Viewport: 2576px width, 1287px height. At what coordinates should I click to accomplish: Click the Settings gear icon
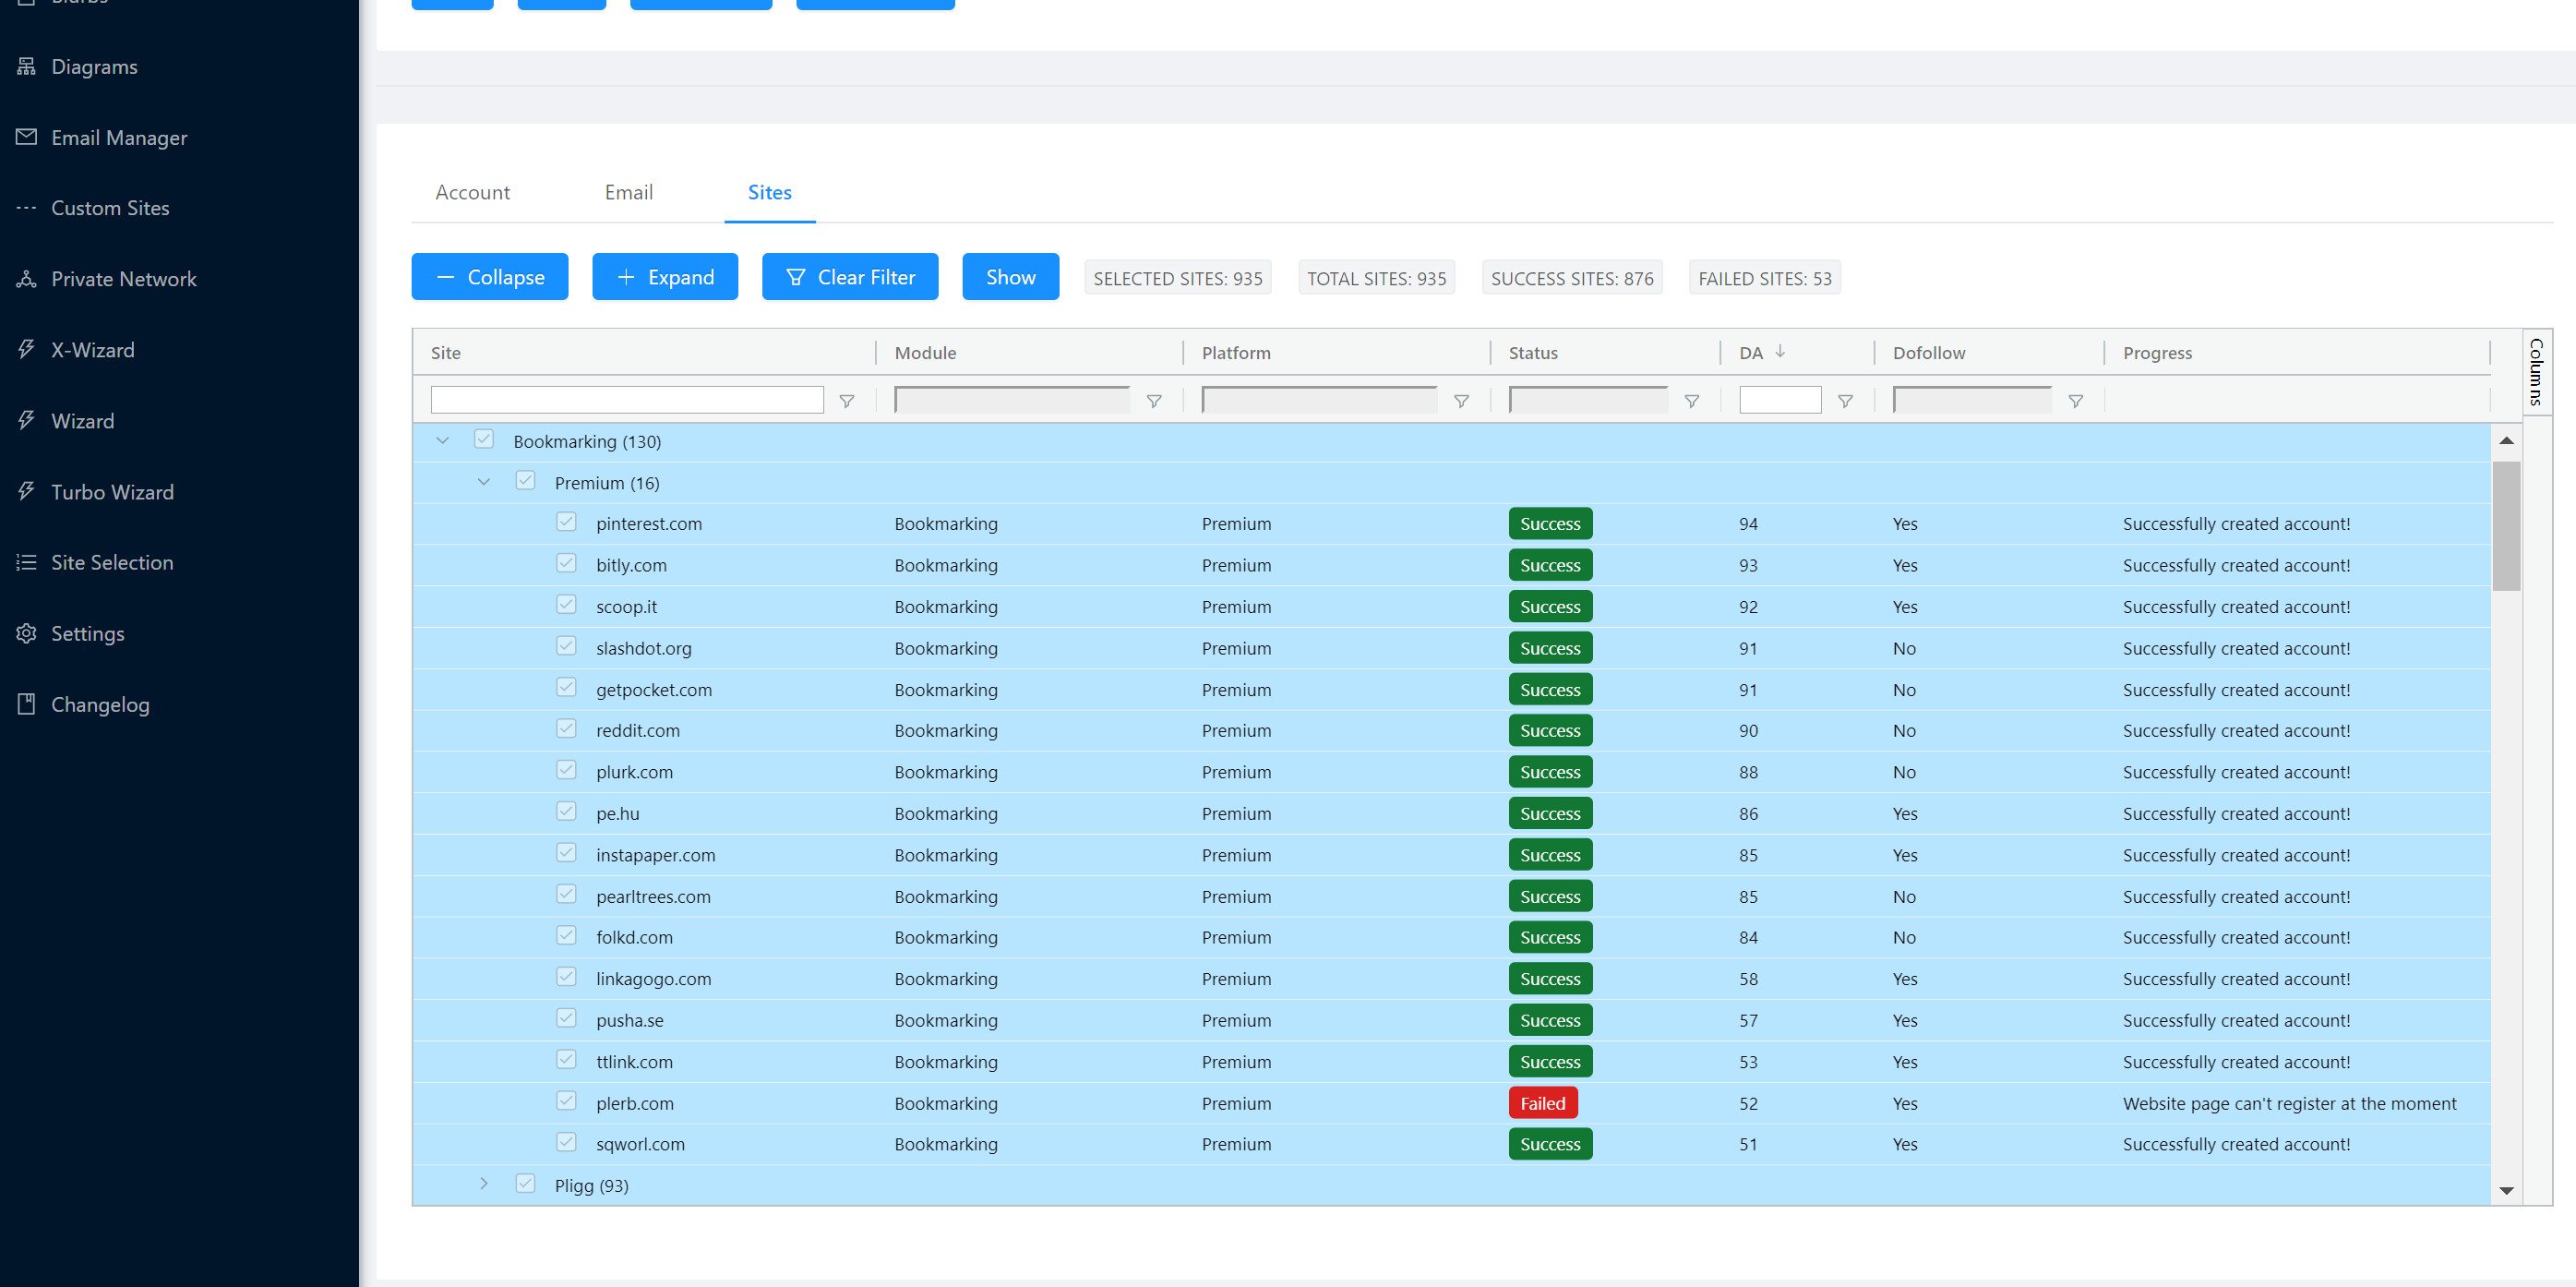coord(27,633)
